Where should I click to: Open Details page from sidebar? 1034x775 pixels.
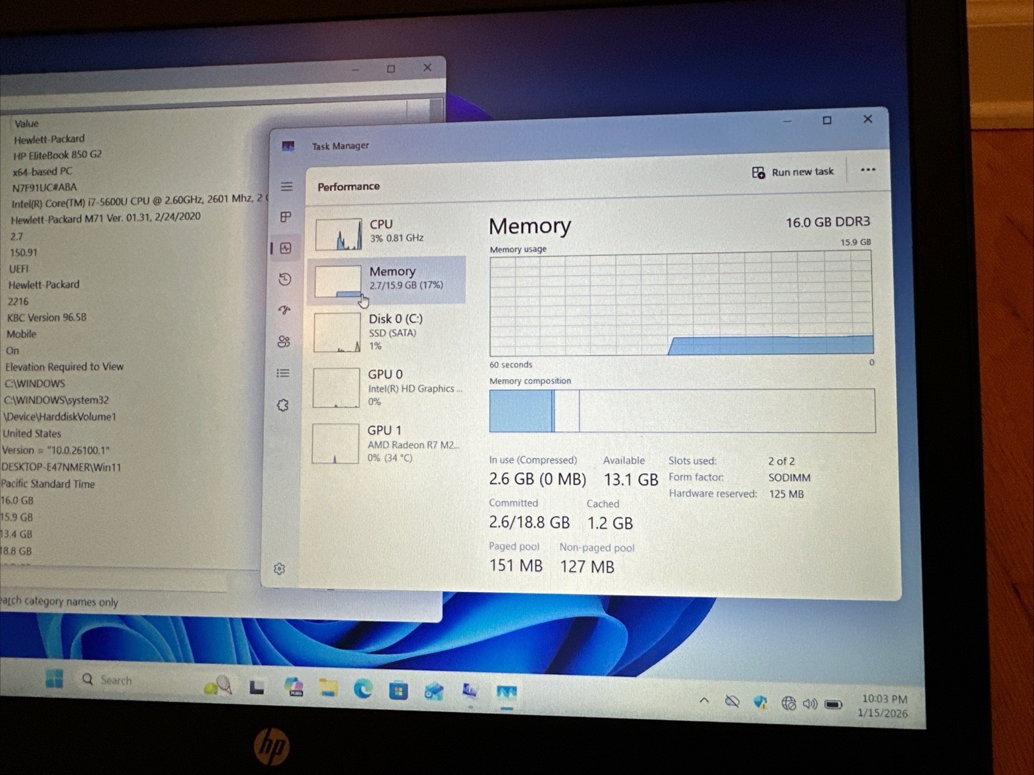coord(283,373)
